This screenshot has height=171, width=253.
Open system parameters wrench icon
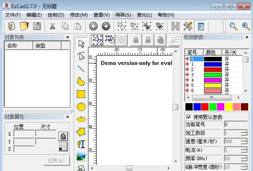click(188, 26)
